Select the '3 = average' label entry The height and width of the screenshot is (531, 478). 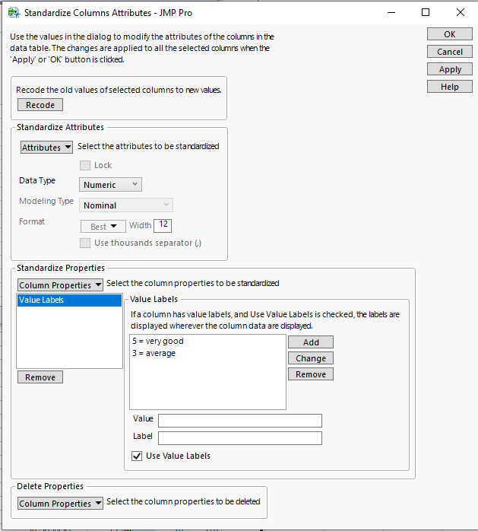click(x=153, y=353)
